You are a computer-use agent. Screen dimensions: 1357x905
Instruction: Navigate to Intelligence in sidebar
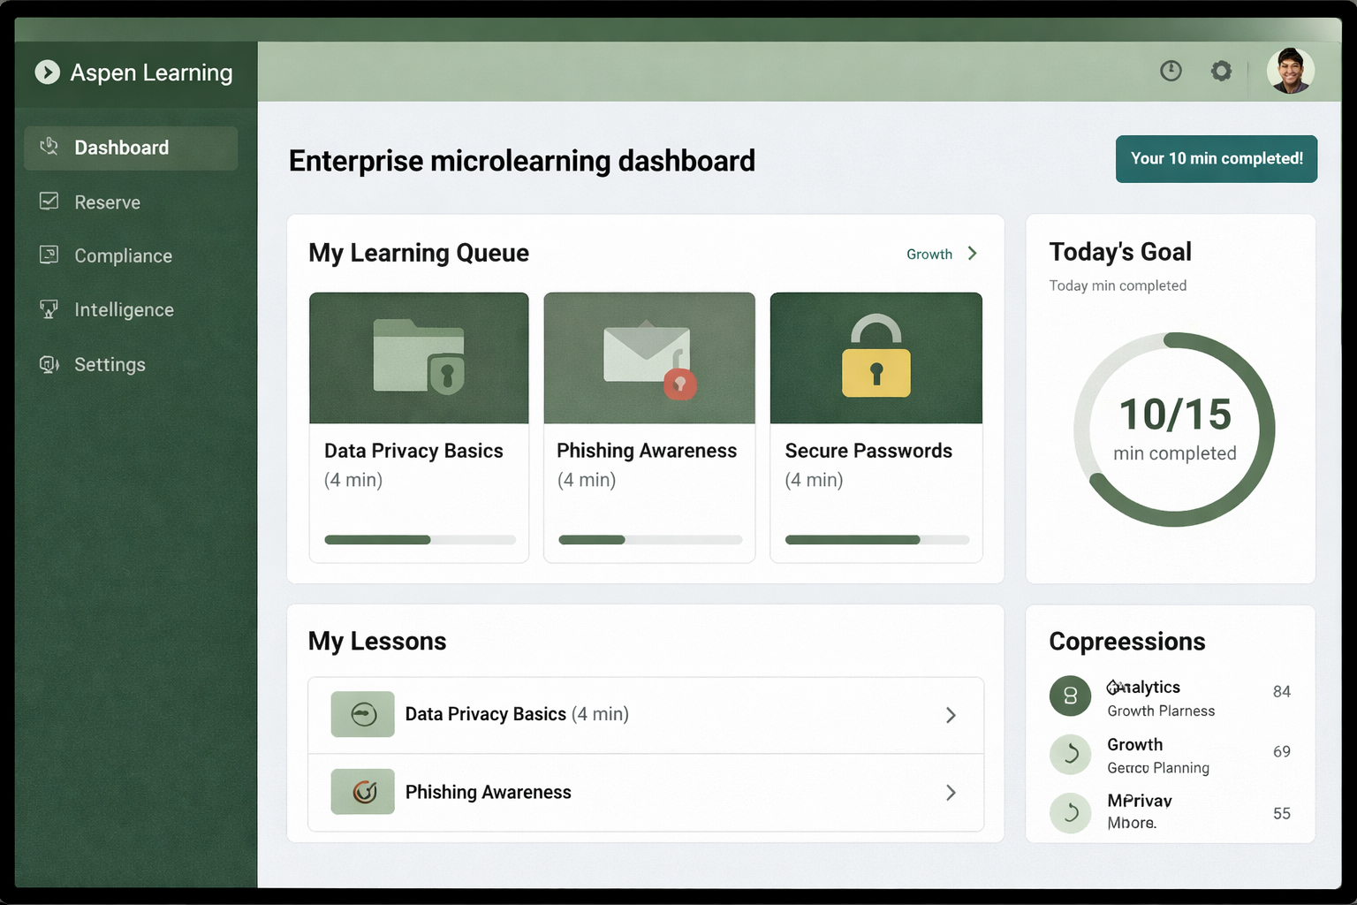click(124, 310)
